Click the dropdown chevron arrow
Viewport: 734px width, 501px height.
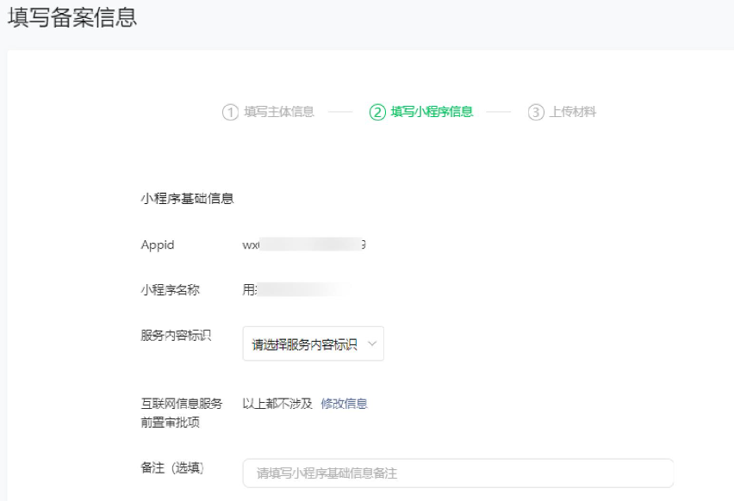point(372,343)
